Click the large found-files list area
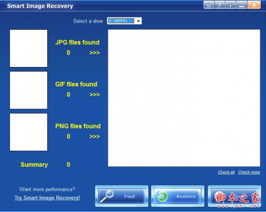Viewport: 266px width, 212px height. [x=184, y=98]
